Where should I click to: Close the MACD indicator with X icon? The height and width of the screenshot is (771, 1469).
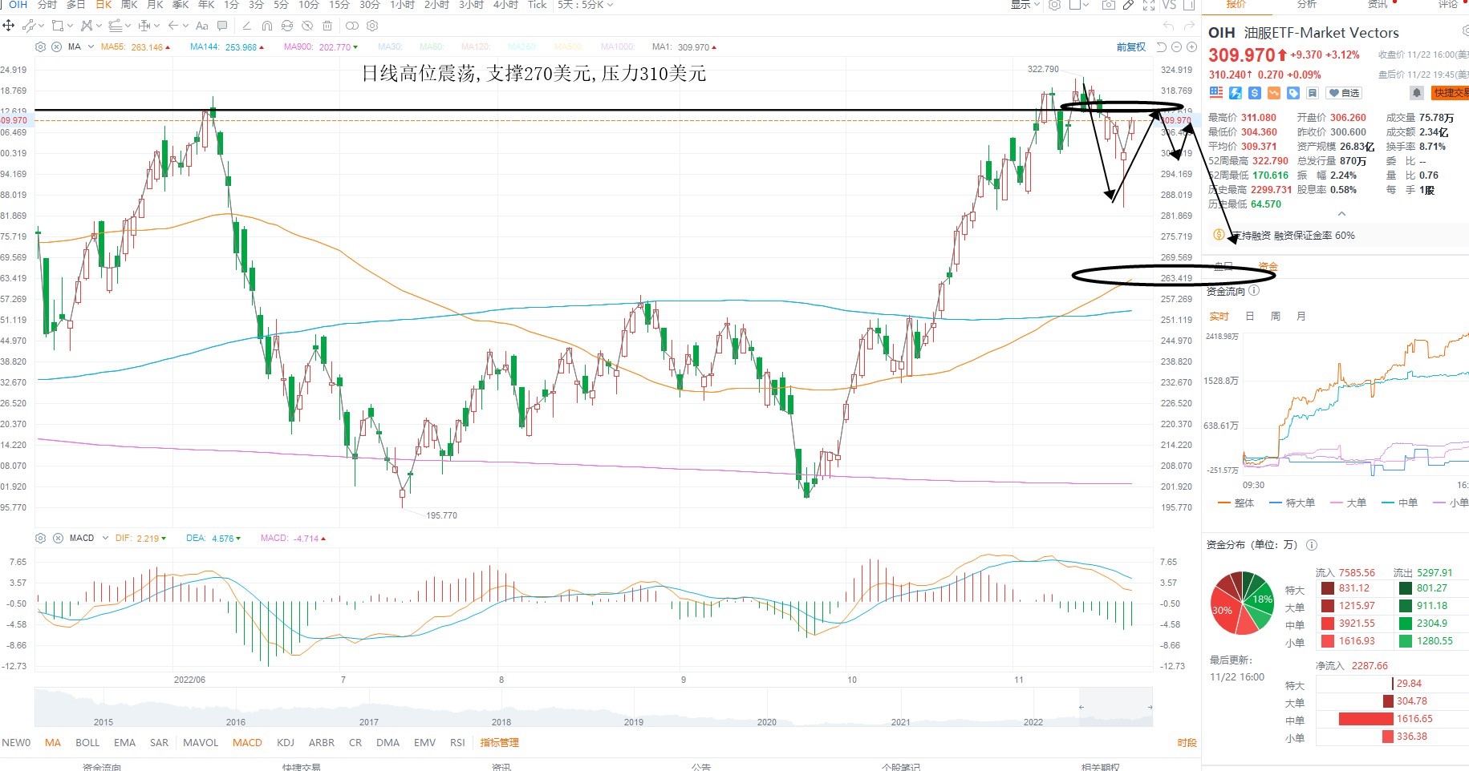tap(57, 538)
